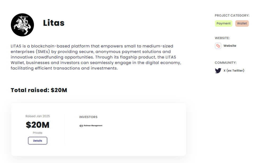Click the Litas knight logo
This screenshot has height=163, width=271.
[22, 25]
